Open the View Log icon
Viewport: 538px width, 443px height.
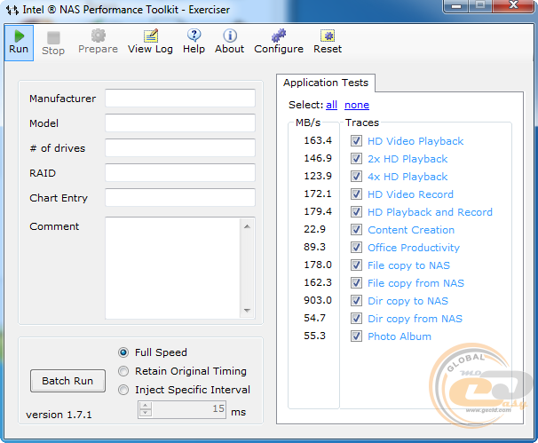pyautogui.click(x=151, y=36)
